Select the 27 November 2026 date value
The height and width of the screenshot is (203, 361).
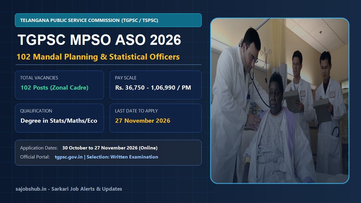point(143,121)
